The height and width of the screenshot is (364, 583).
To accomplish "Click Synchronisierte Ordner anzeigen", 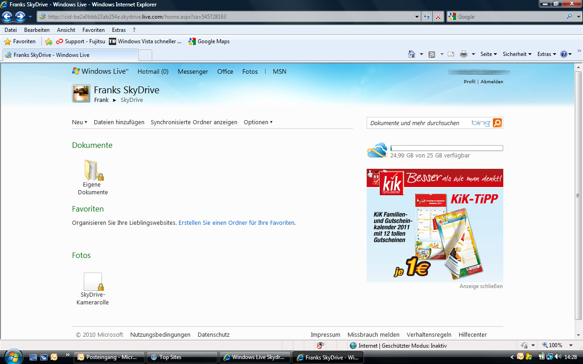I will point(194,122).
